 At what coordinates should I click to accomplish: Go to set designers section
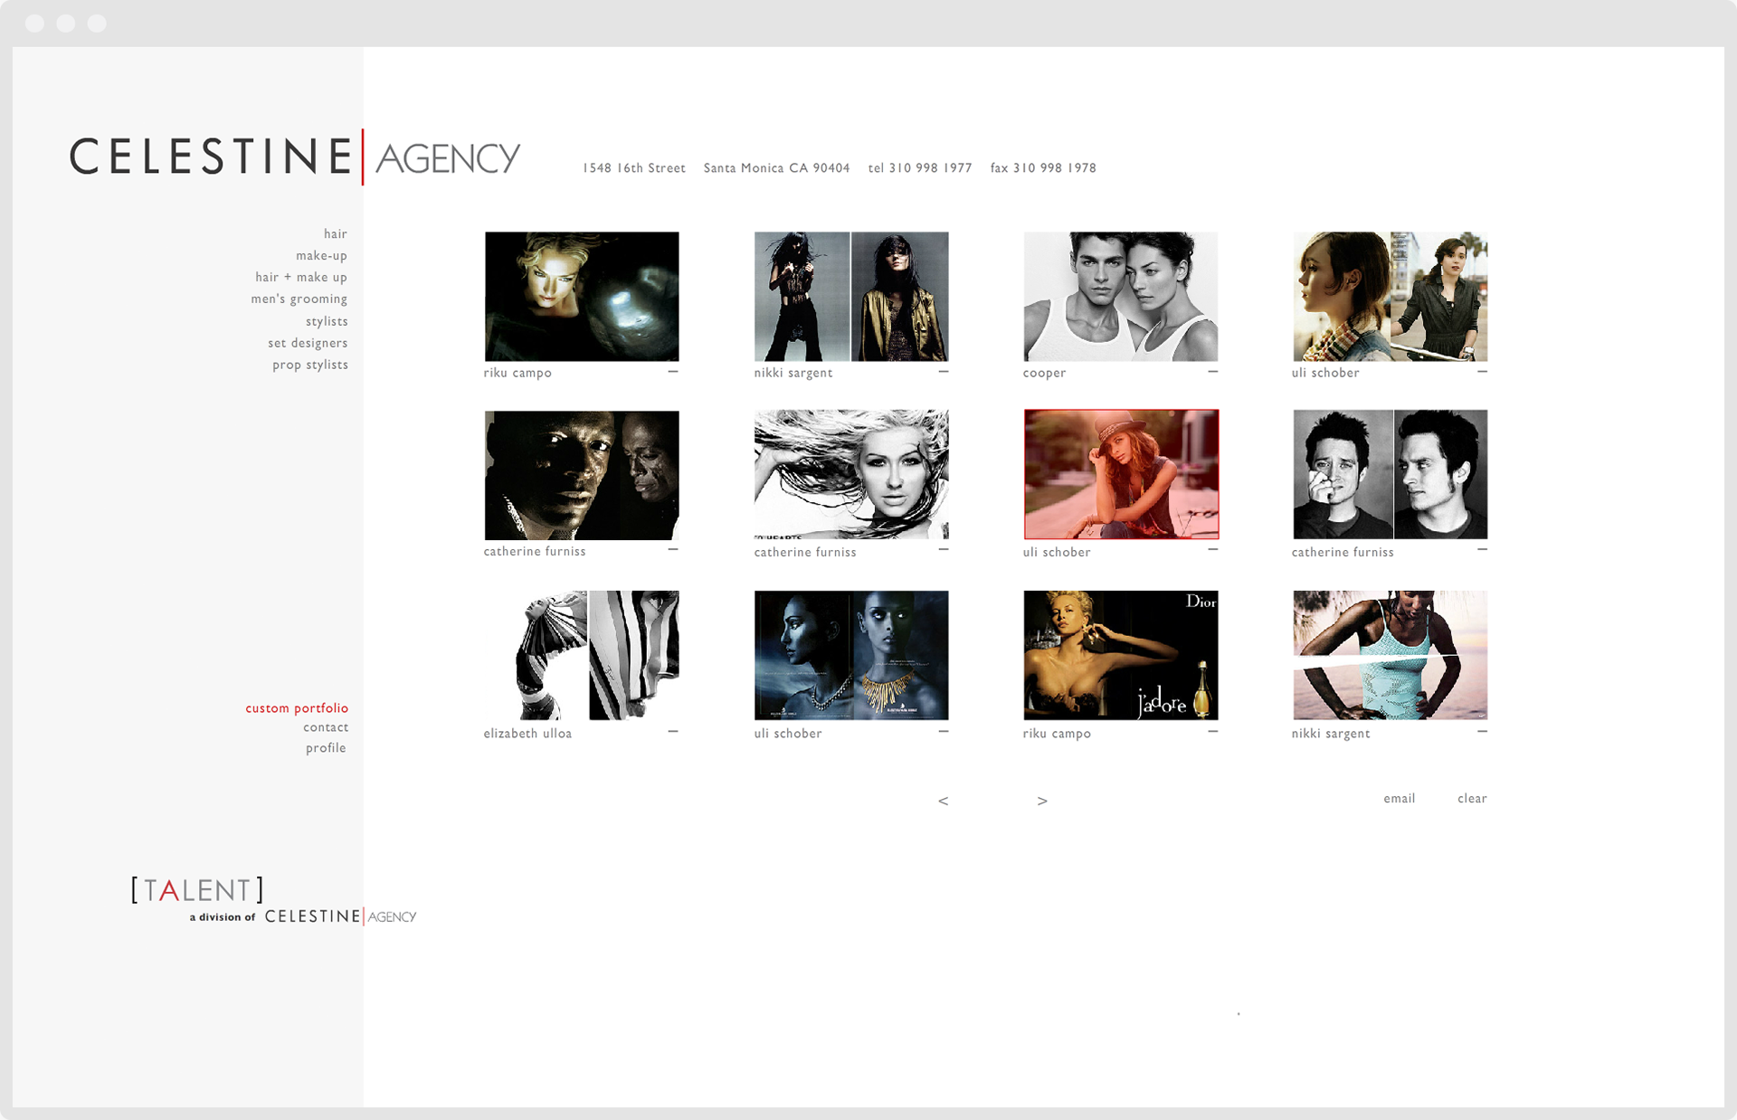308,344
